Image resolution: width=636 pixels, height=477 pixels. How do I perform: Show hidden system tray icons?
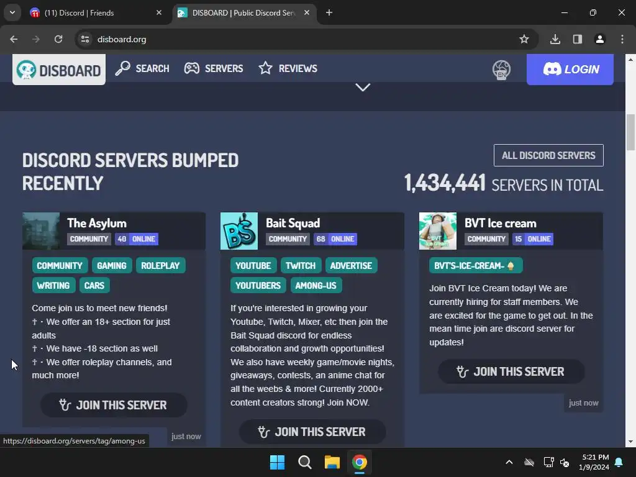click(x=509, y=462)
